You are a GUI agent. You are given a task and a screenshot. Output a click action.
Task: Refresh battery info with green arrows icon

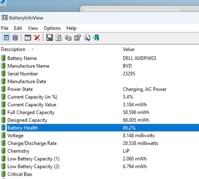point(58,38)
